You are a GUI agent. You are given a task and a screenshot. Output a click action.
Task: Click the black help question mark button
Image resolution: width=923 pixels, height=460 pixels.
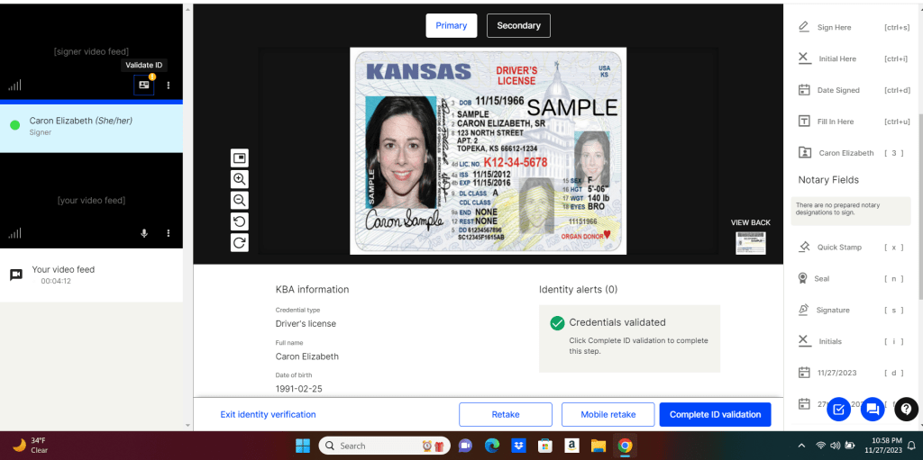pos(905,410)
